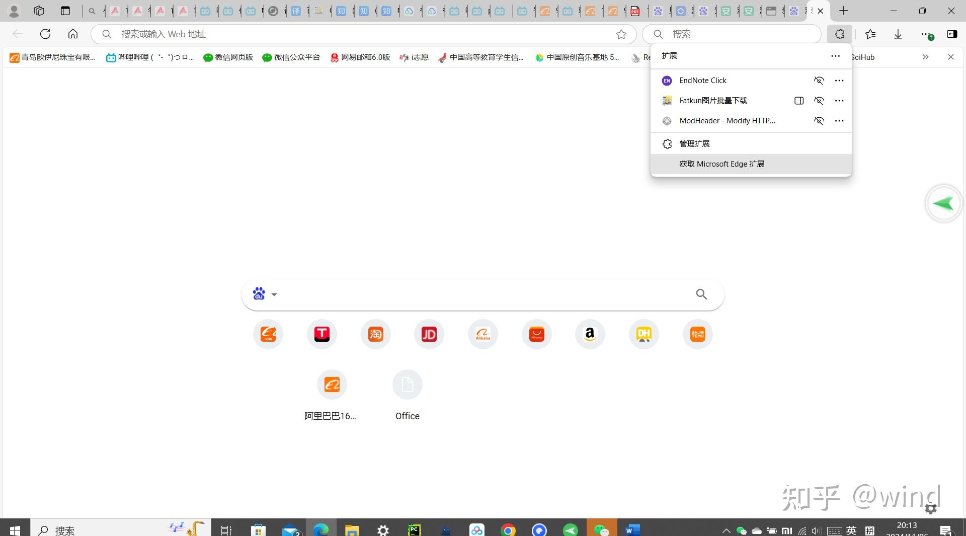The width and height of the screenshot is (966, 536).
Task: Open File Explorer from the taskbar
Action: pos(352,530)
